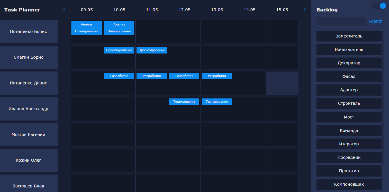Open Тестирование task on 12.05
Image resolution: width=389 pixels, height=192 pixels.
184,102
